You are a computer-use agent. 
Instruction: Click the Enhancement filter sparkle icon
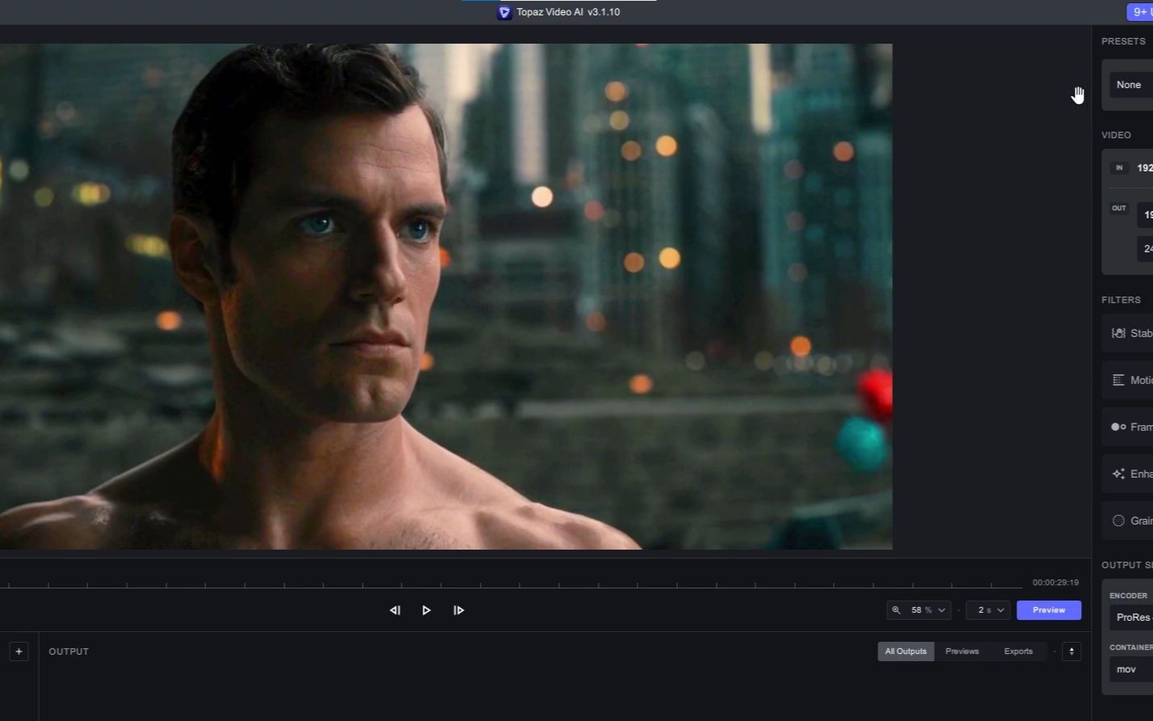coord(1118,474)
